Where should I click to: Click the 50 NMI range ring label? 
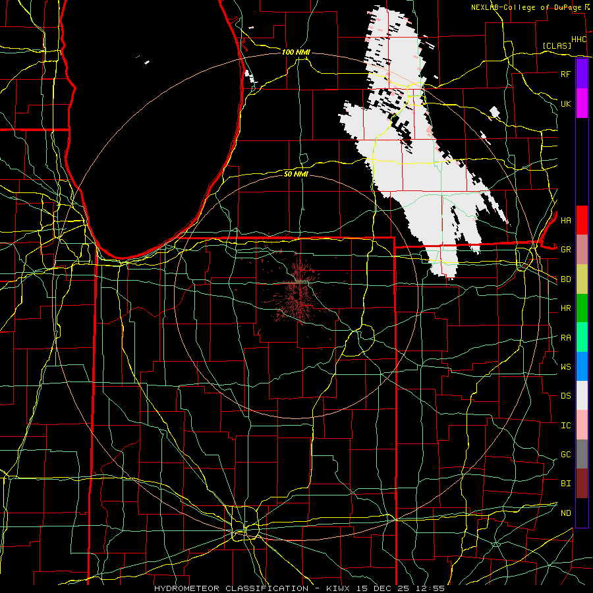click(296, 174)
